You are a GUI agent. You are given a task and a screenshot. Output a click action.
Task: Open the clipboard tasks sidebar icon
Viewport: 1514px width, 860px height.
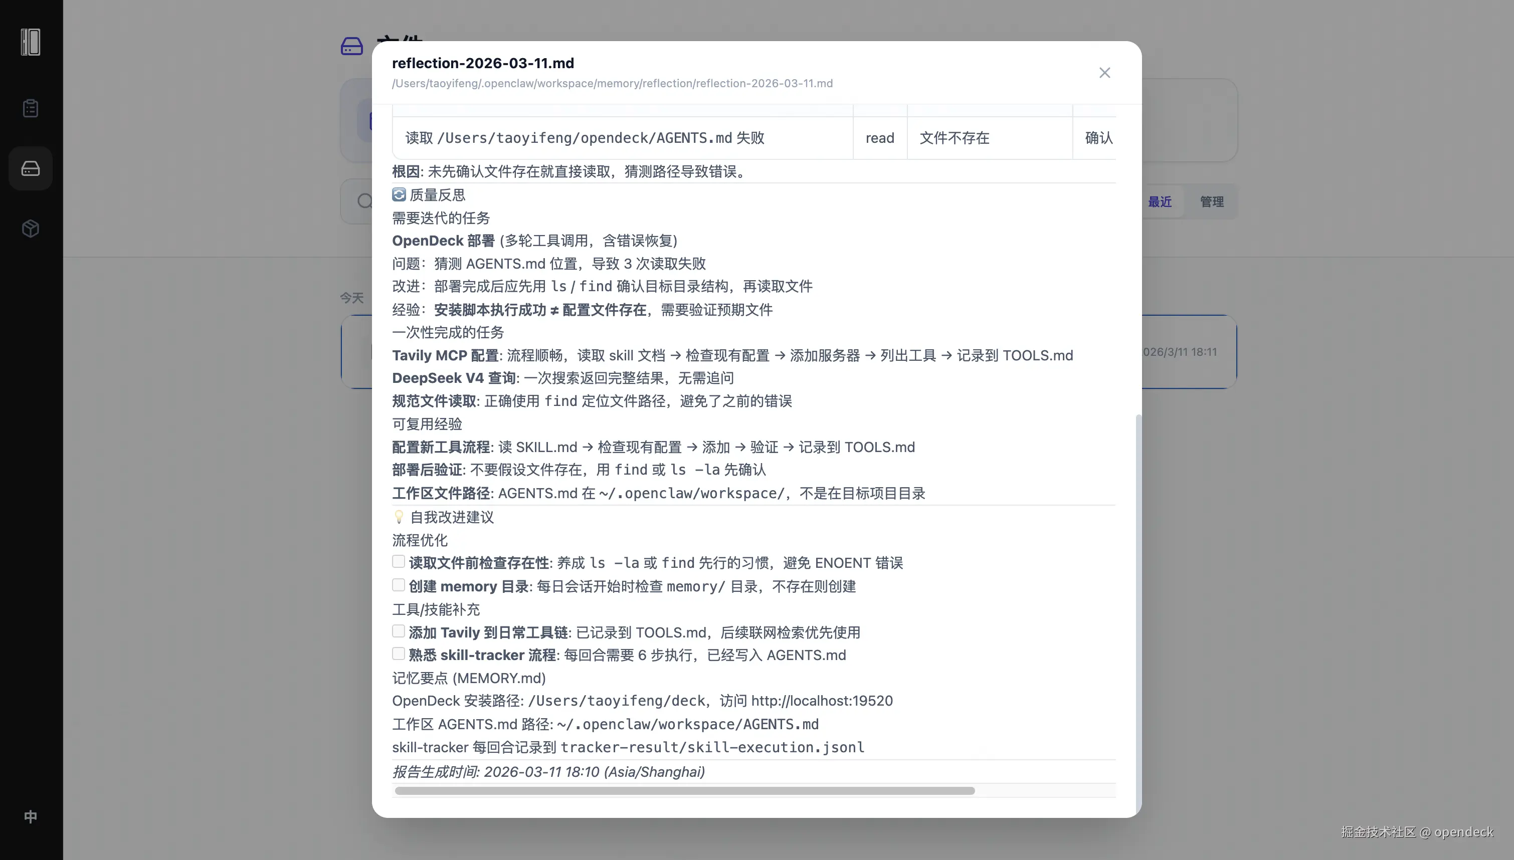(31, 109)
